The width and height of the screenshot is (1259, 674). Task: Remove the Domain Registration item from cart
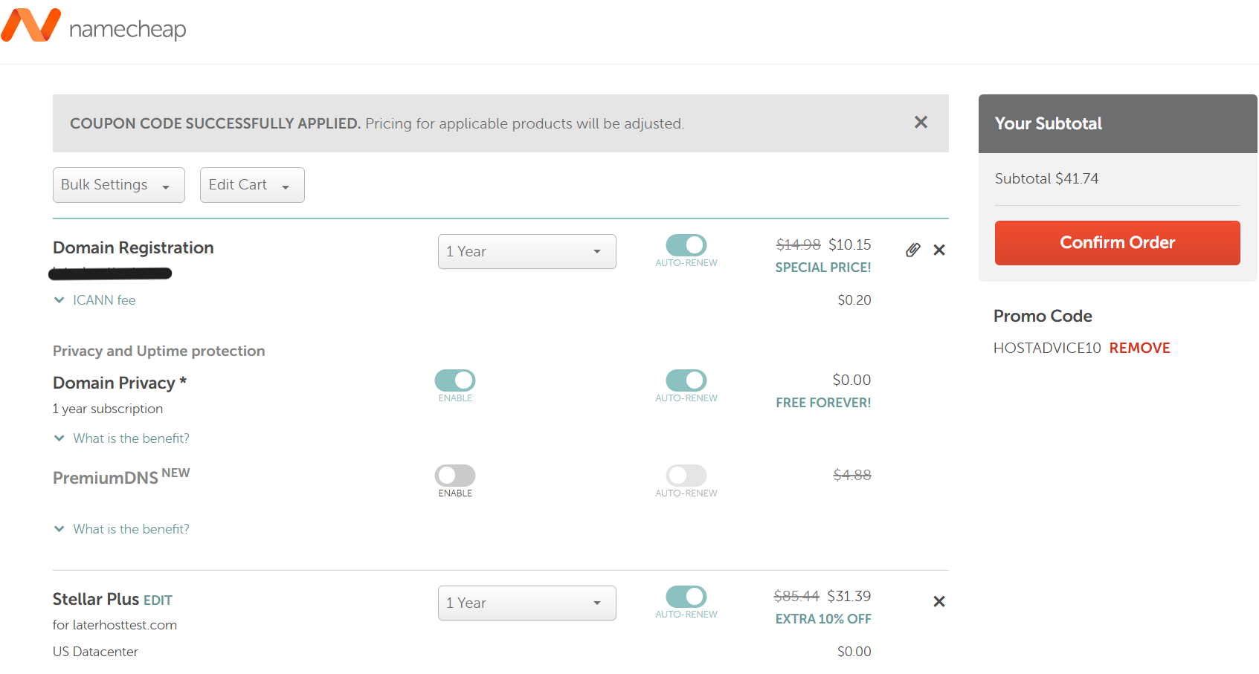(939, 250)
